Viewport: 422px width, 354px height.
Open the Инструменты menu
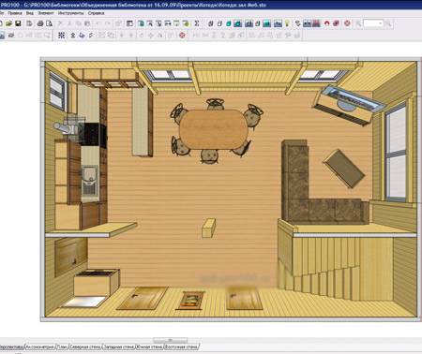71,13
